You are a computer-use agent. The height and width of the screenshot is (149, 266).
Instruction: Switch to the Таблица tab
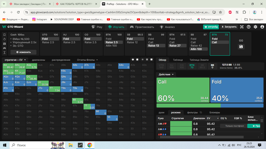coord(178,60)
